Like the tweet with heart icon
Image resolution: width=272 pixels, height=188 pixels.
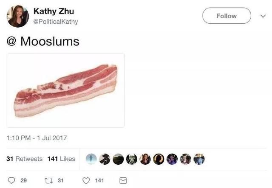86,180
